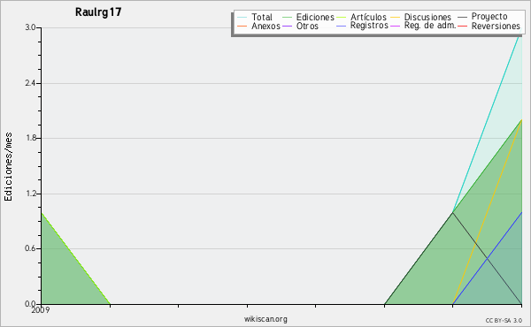Viewport: 531px width, 327px height.
Task: Click the chart title Raulrg17
Action: pyautogui.click(x=98, y=12)
